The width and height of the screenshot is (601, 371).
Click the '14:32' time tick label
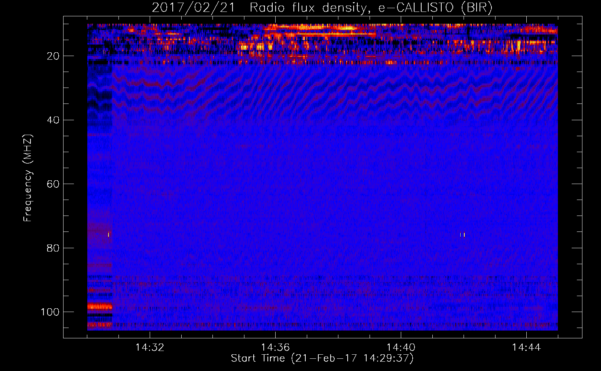150,348
